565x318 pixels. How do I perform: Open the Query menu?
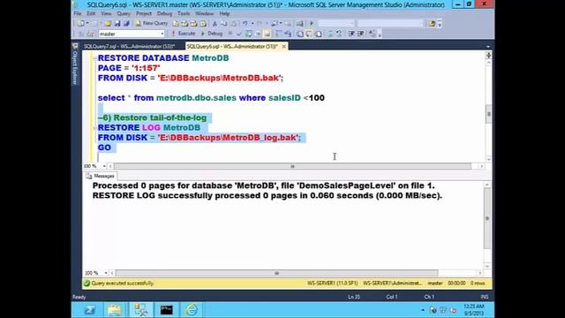[124, 14]
